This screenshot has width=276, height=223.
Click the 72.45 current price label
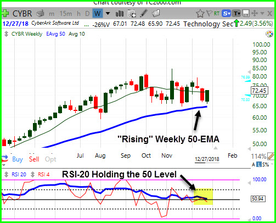pyautogui.click(x=259, y=91)
